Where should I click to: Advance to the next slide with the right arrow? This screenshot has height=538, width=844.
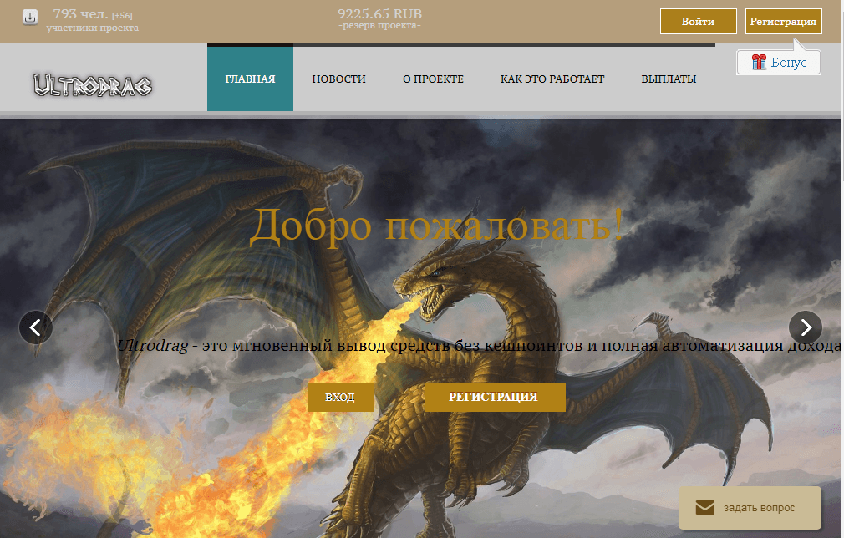click(806, 327)
